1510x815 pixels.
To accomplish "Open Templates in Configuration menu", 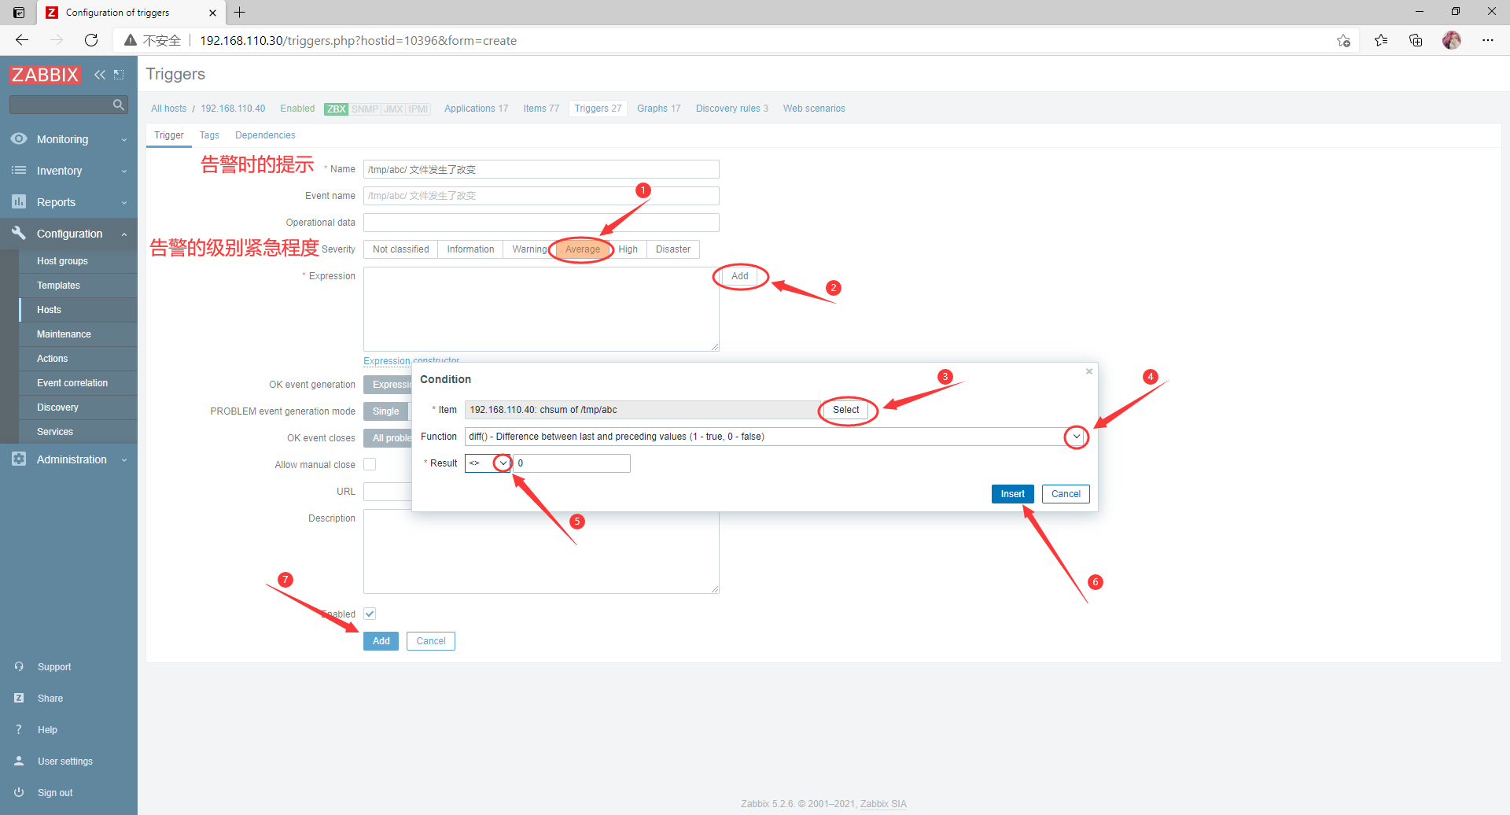I will [58, 286].
